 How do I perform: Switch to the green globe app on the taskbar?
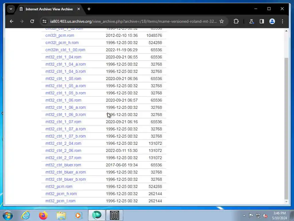(96, 215)
